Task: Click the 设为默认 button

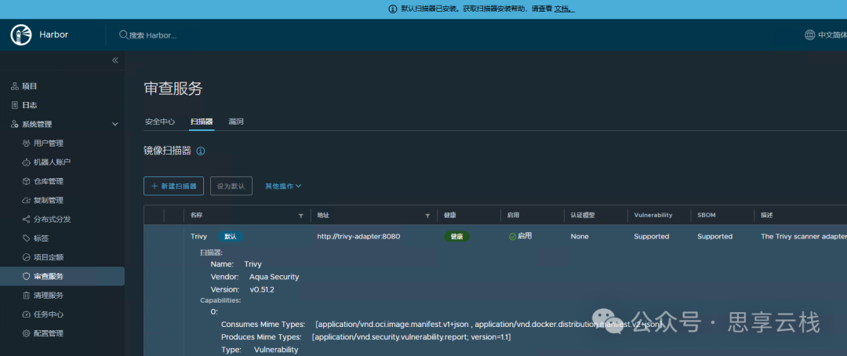Action: (x=231, y=186)
